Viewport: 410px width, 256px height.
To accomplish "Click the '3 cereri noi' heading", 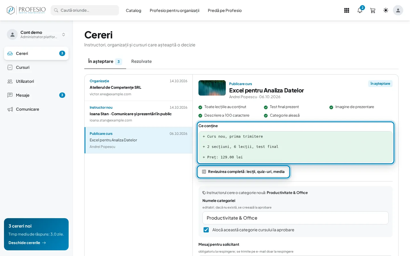I will point(20,226).
